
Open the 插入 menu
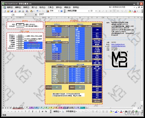coord(34,7)
